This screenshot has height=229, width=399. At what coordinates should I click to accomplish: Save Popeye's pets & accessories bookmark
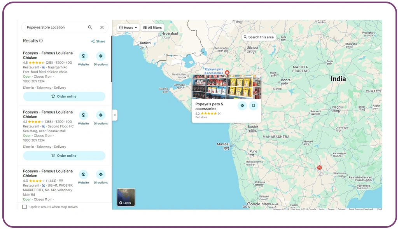pos(253,105)
